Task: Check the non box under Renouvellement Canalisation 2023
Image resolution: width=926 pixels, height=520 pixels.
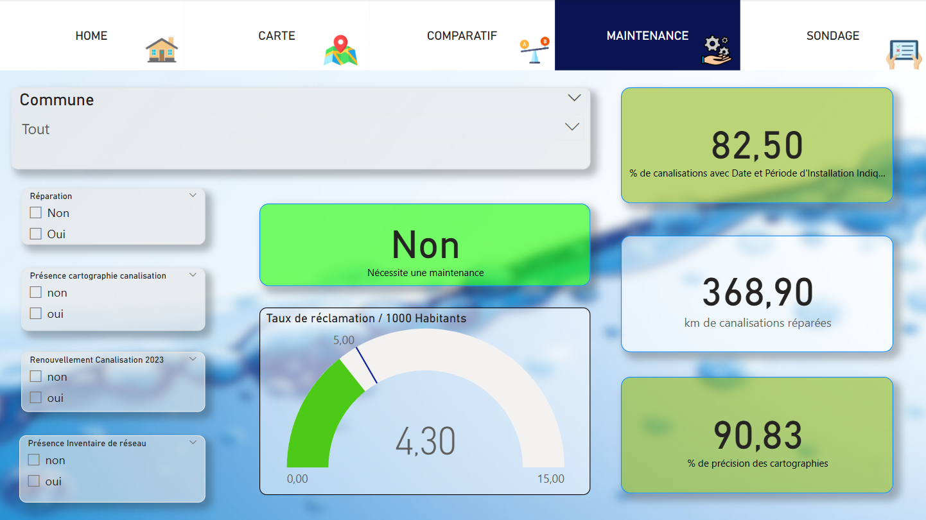Action: click(36, 377)
